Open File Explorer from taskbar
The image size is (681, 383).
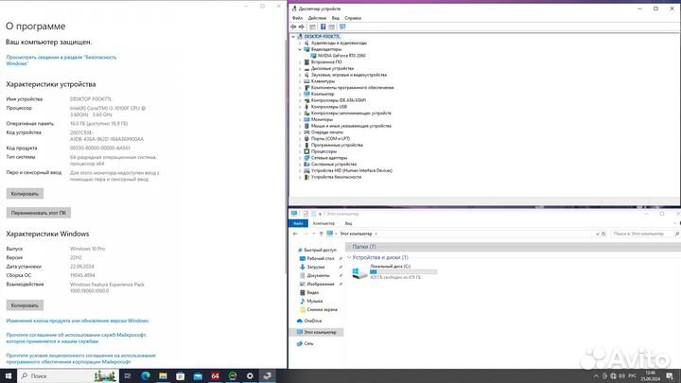[x=163, y=375]
